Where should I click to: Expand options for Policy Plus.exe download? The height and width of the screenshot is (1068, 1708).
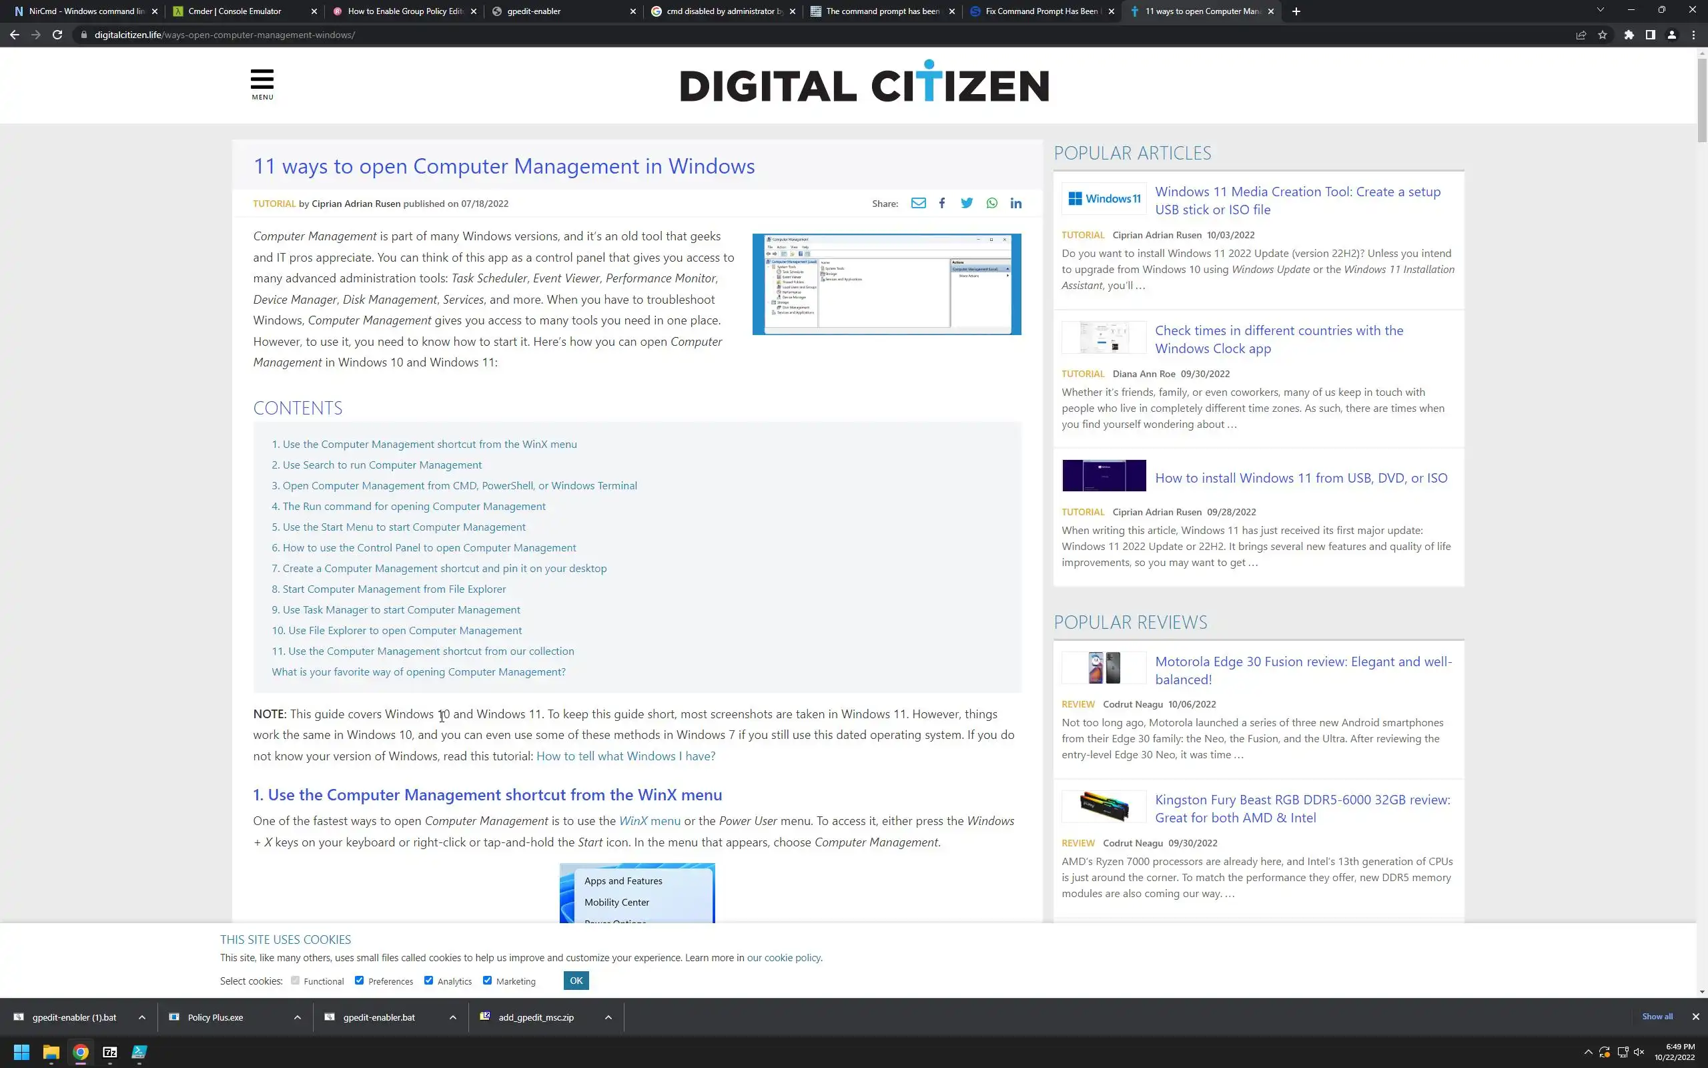coord(297,1017)
